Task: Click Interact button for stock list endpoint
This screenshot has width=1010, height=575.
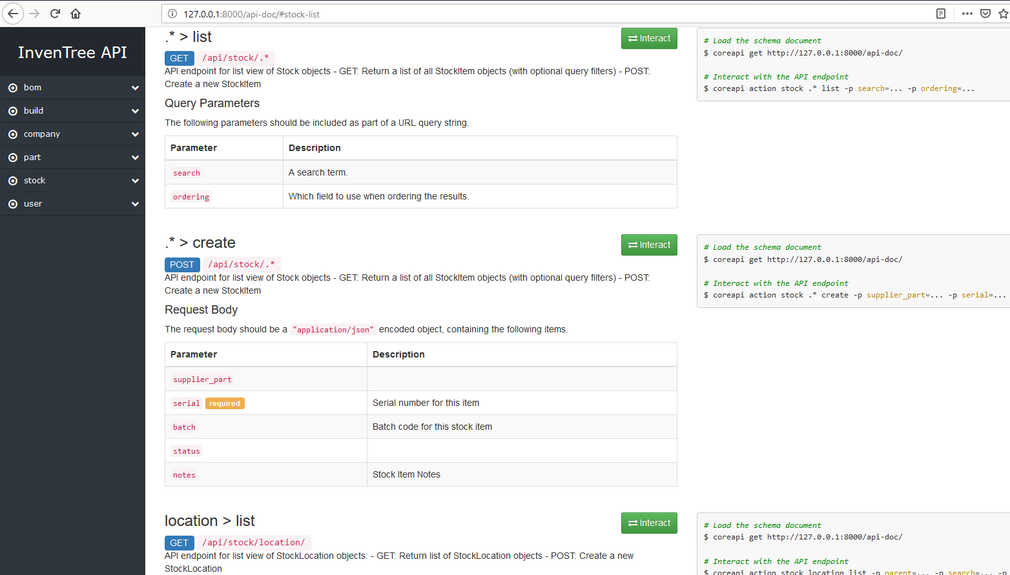Action: pos(649,39)
